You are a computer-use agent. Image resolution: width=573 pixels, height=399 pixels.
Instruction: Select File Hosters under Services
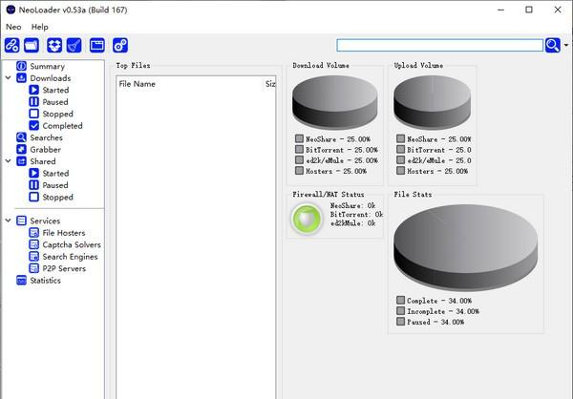64,233
